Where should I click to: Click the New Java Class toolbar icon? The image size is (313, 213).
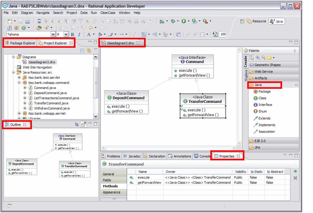(x=24, y=28)
